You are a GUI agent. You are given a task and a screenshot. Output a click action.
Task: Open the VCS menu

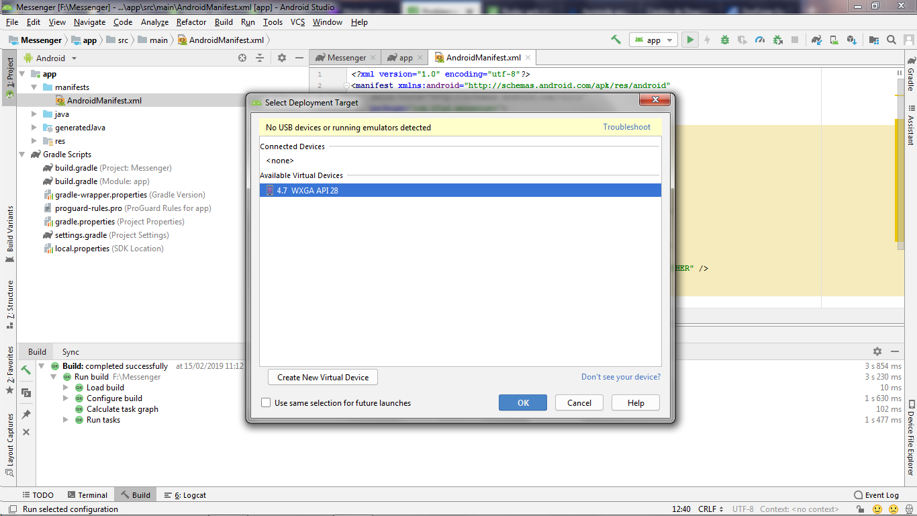(297, 22)
